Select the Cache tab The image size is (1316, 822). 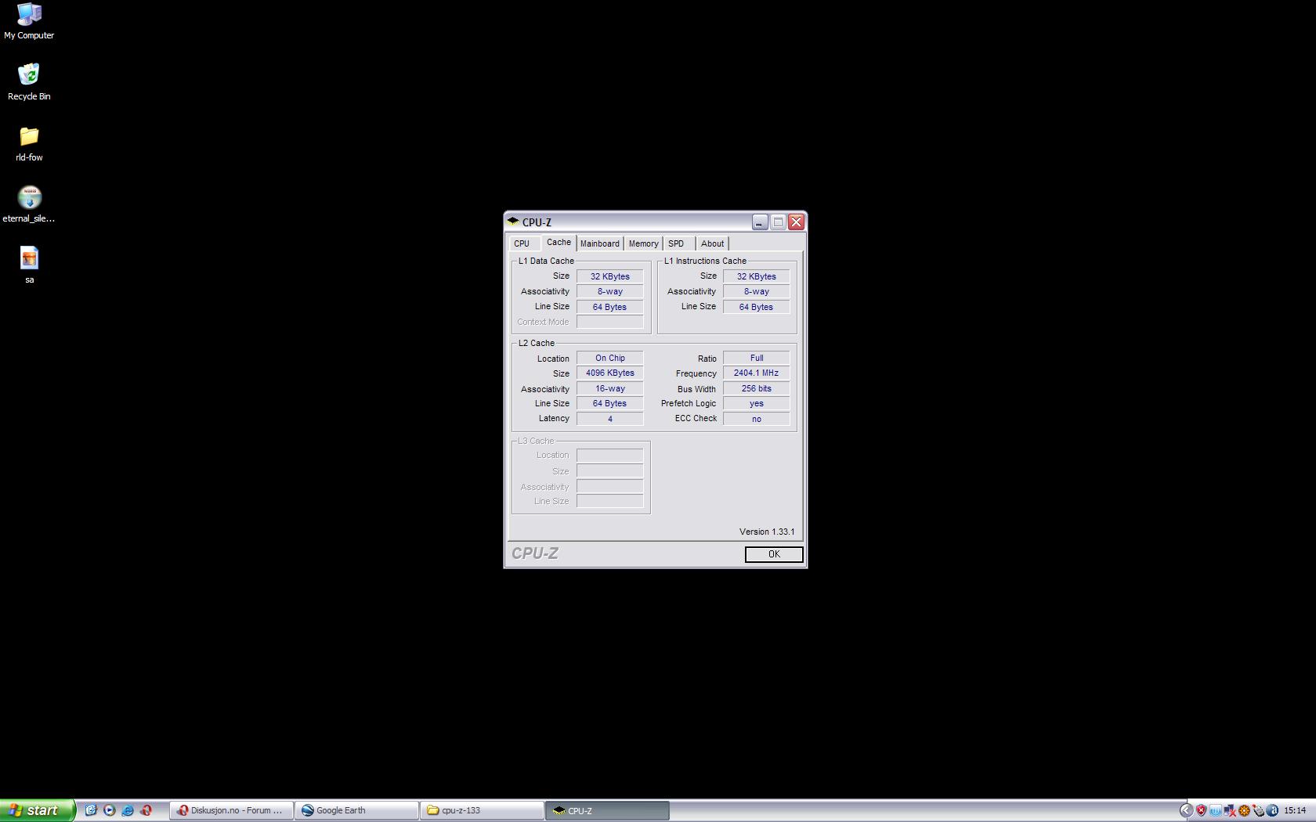click(559, 243)
